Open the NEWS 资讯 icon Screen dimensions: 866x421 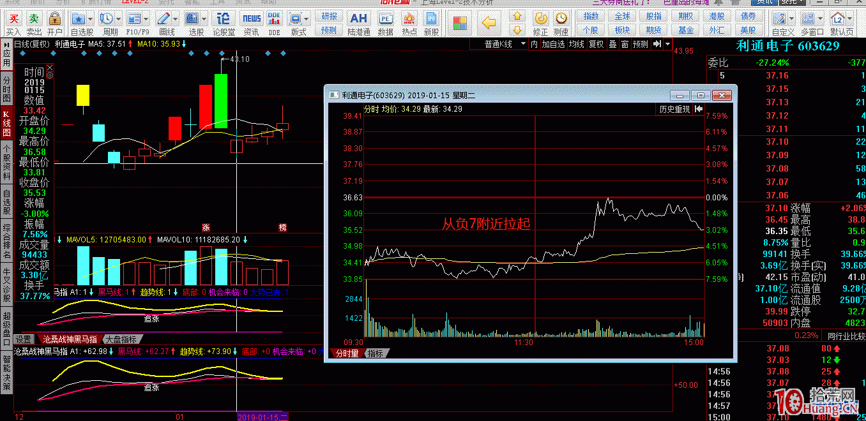pos(252,18)
